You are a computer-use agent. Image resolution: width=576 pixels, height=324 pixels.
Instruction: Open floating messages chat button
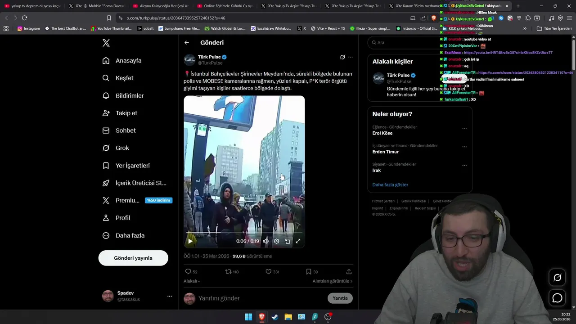point(557,298)
